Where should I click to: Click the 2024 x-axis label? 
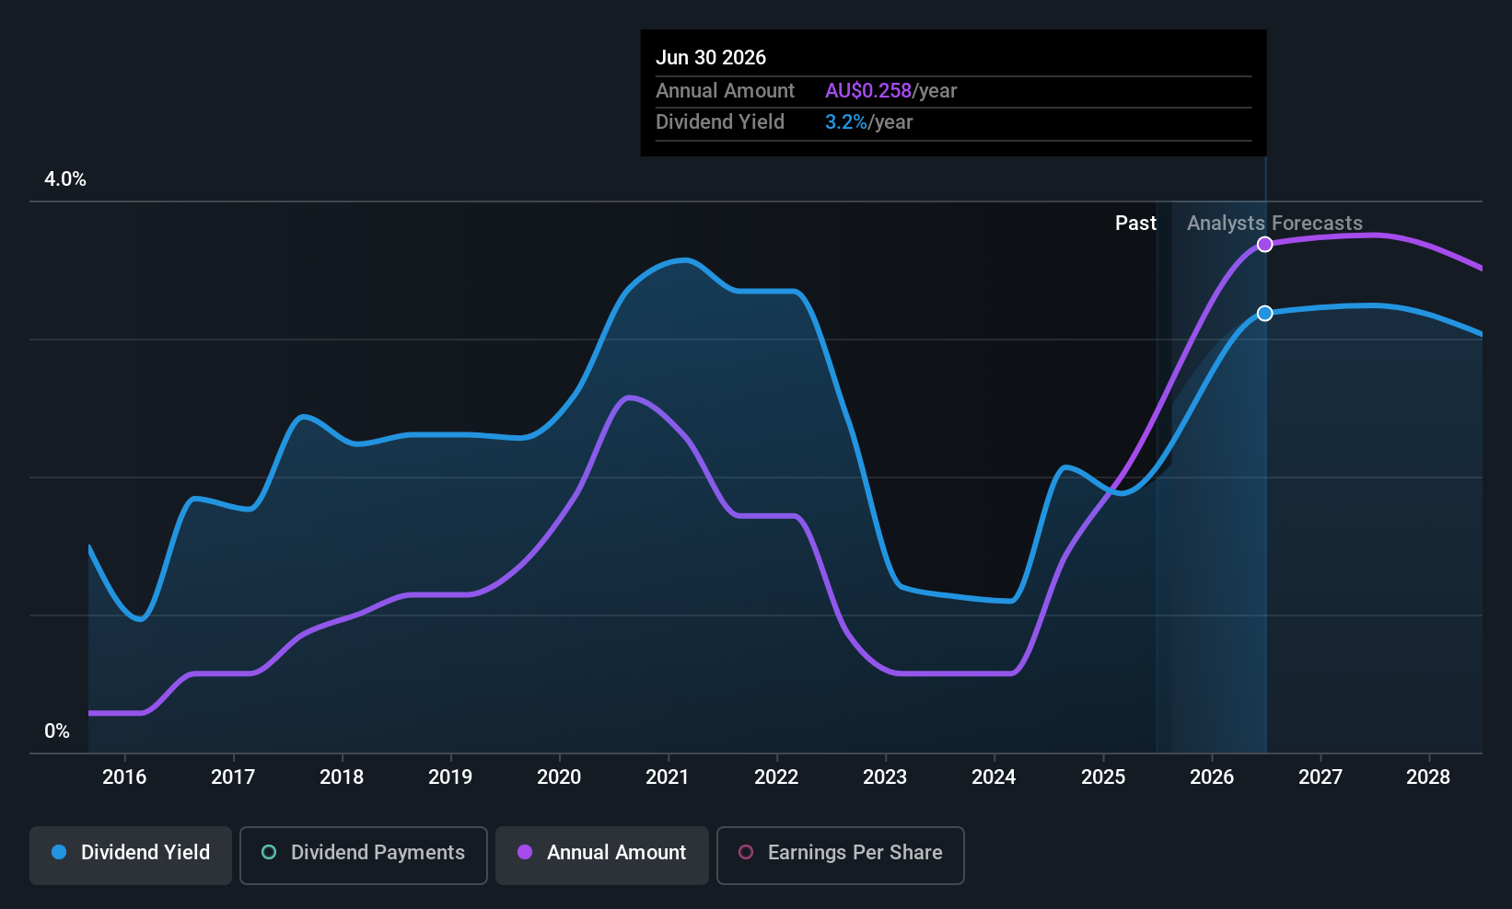(994, 777)
